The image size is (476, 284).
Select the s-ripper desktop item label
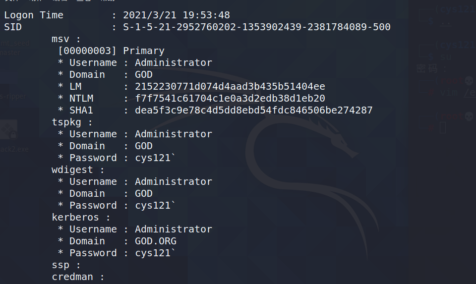pos(13,97)
